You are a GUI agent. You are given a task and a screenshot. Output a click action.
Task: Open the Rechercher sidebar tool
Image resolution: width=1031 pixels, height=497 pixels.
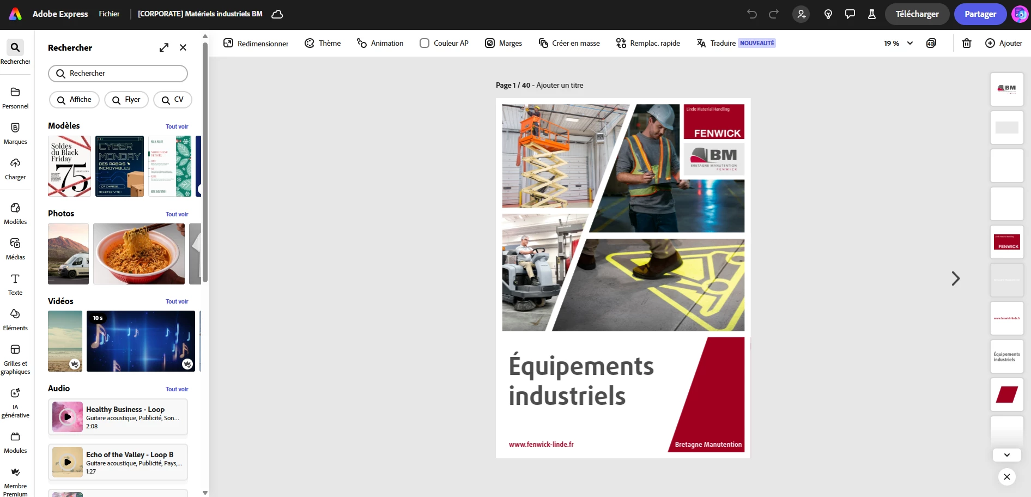tap(15, 52)
